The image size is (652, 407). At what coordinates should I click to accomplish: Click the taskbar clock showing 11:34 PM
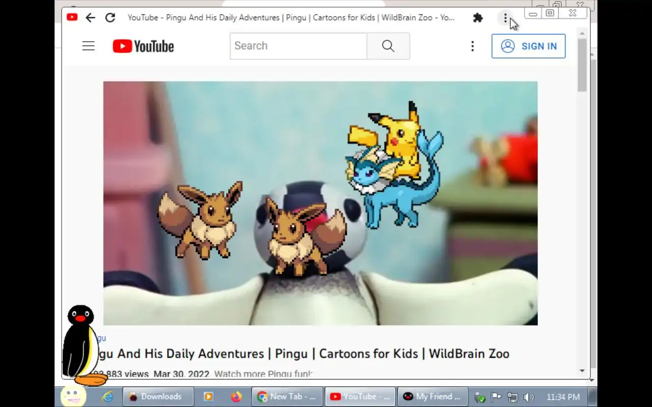tap(563, 397)
